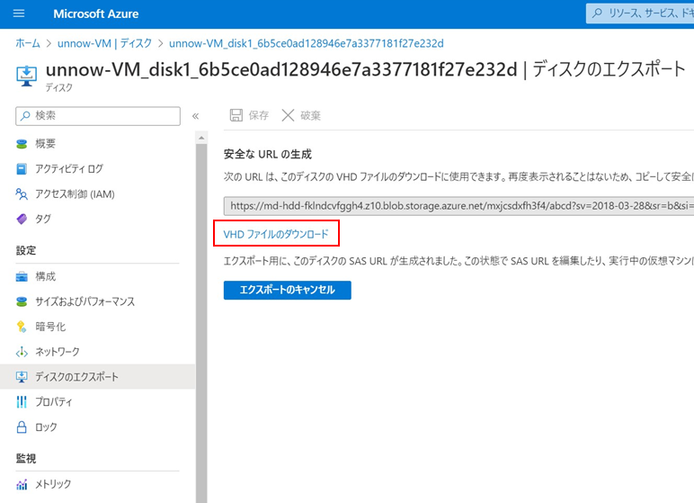Click the purple タグ icon
This screenshot has height=503, width=694.
(x=22, y=219)
